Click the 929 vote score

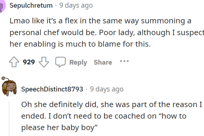click(29, 62)
